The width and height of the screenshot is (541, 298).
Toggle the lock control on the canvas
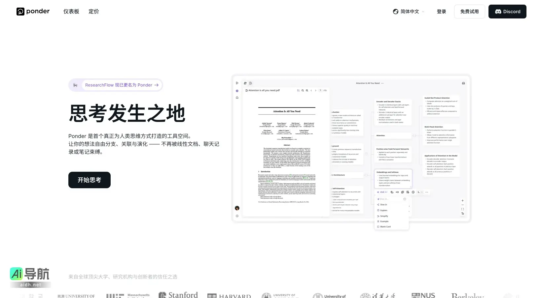click(462, 214)
